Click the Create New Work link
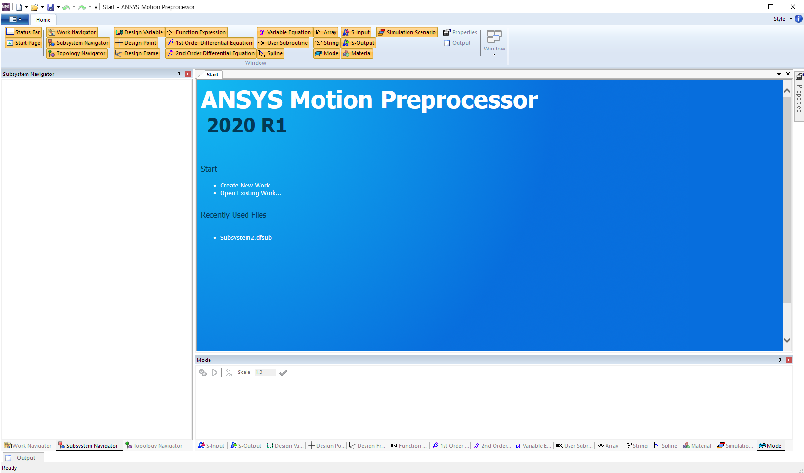 click(247, 186)
